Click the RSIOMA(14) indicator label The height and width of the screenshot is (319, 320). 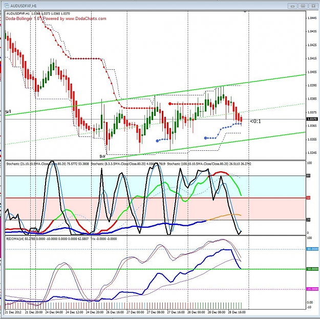point(47,239)
